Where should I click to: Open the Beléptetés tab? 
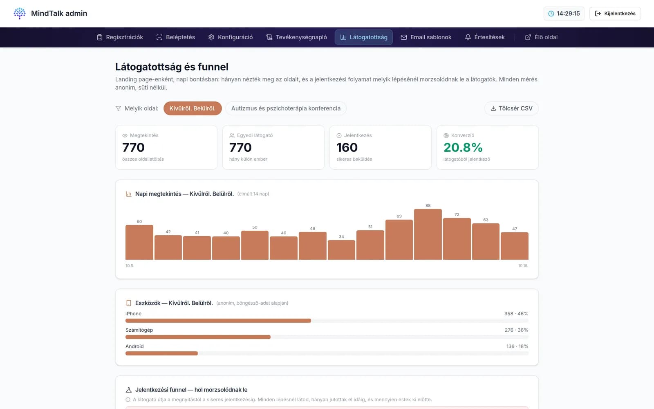coord(175,37)
